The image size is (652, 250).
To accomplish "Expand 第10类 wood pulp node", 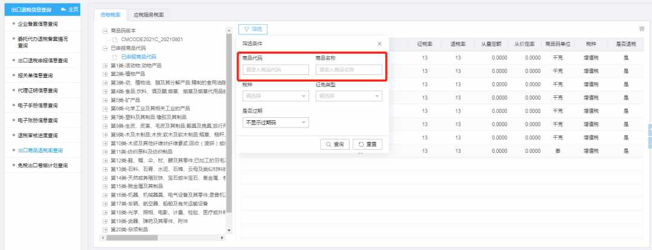I will (x=105, y=144).
